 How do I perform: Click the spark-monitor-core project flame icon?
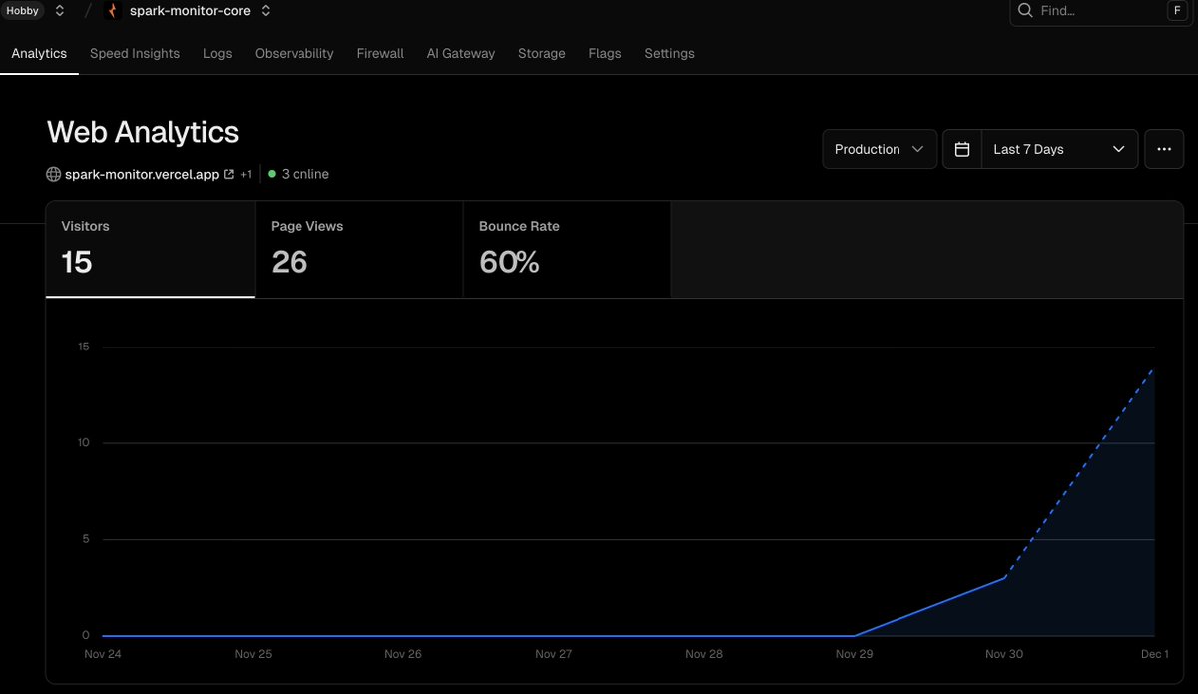tap(112, 11)
